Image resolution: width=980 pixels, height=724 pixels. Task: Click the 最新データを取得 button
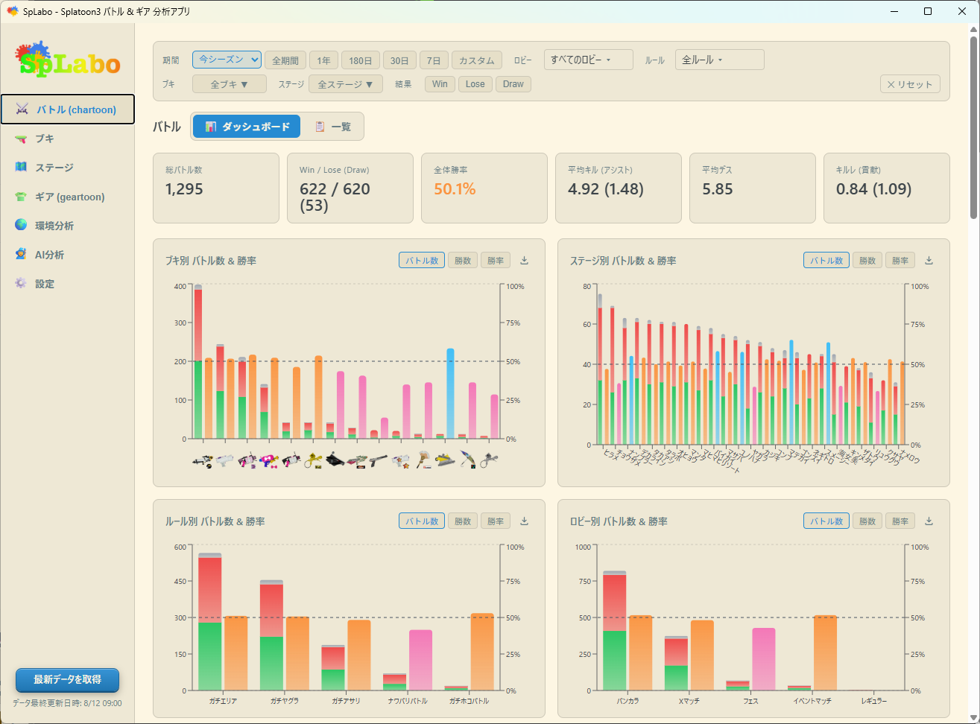pos(67,679)
